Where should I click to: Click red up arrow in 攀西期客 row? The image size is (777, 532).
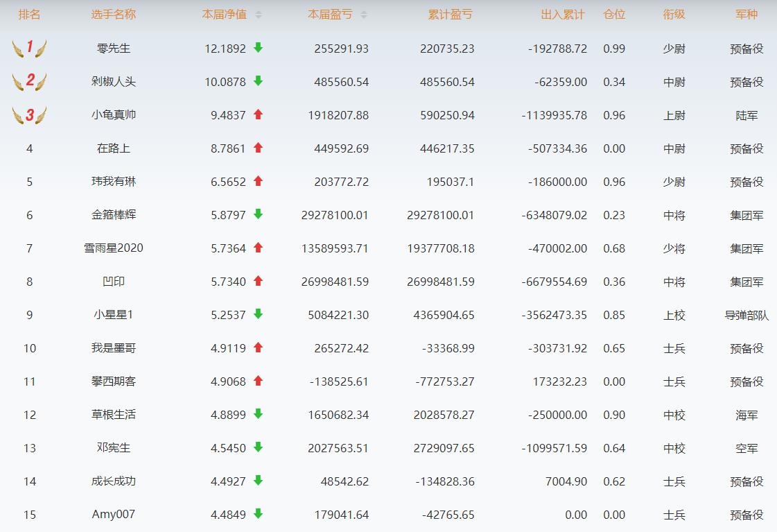[259, 381]
